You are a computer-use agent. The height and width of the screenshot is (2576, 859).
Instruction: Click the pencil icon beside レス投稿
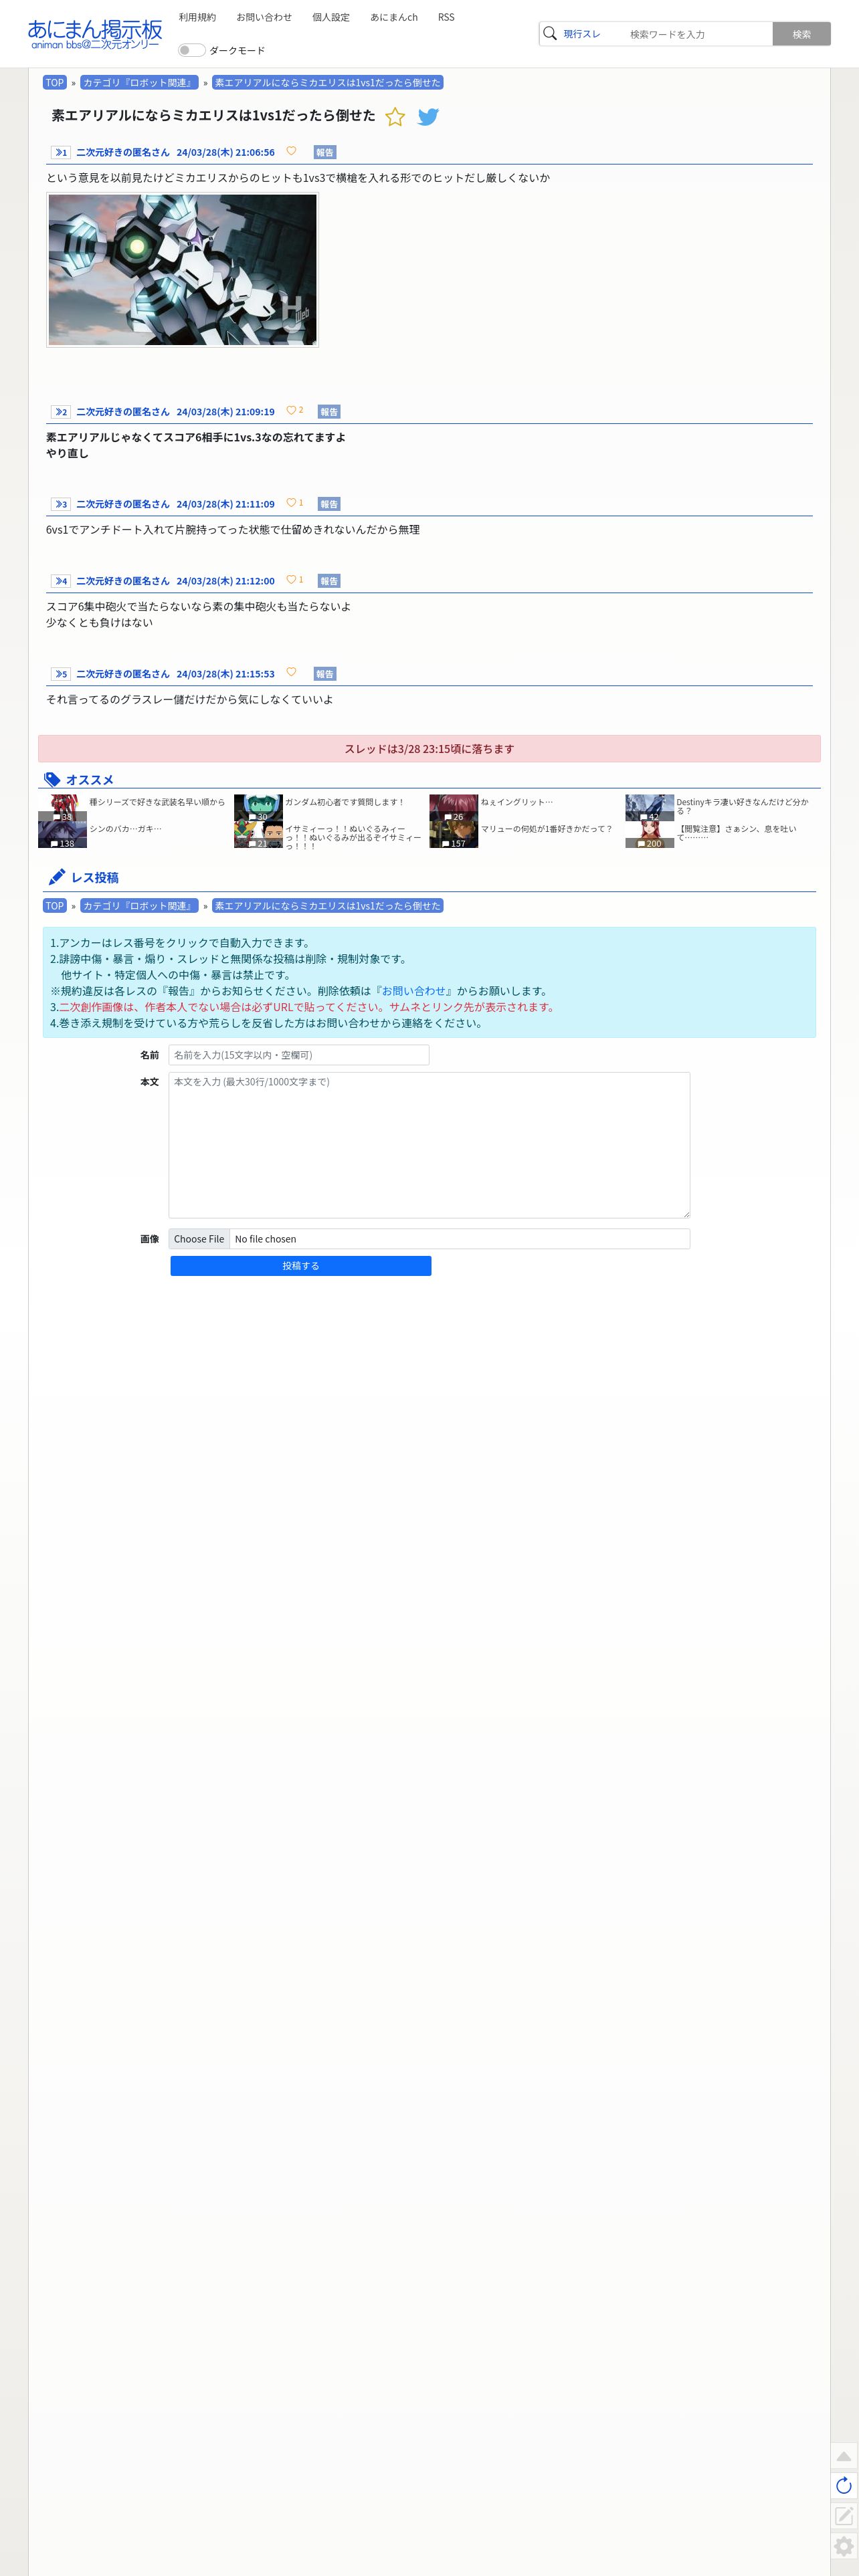(x=57, y=877)
